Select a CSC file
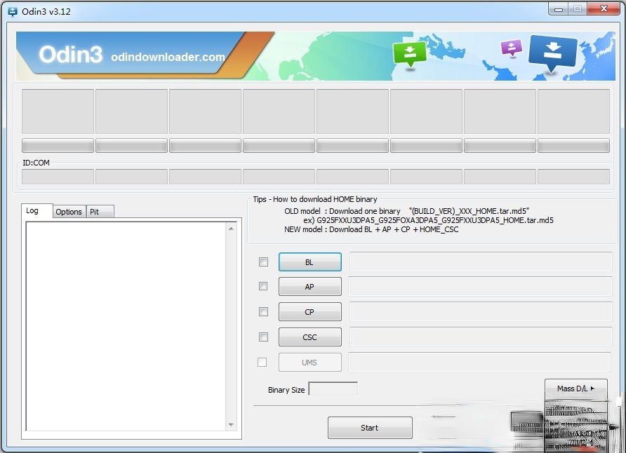The height and width of the screenshot is (453, 626). tap(309, 337)
